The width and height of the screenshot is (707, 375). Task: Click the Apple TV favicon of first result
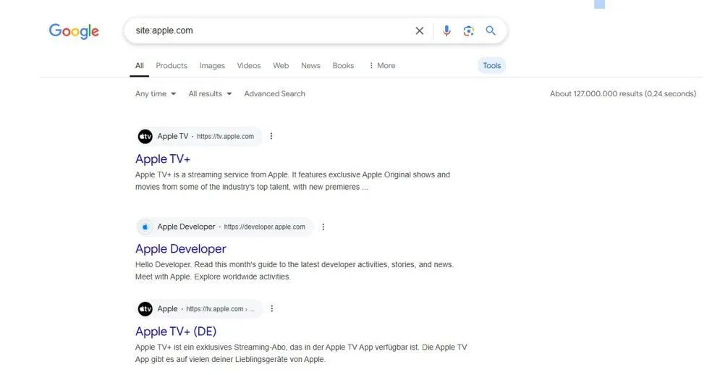[x=145, y=136]
